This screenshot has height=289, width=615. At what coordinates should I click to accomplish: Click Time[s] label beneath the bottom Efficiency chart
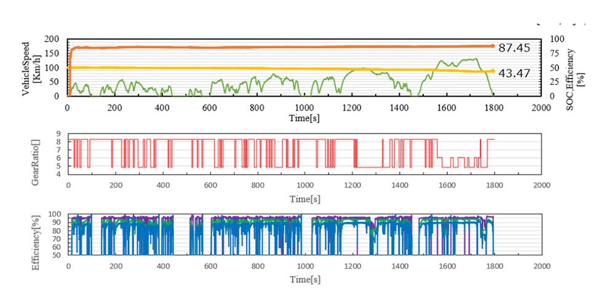(x=305, y=279)
